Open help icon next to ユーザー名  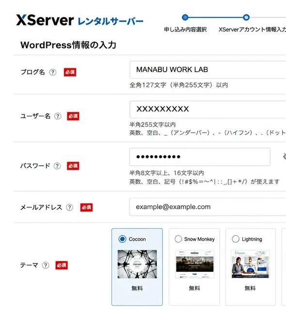click(x=58, y=116)
